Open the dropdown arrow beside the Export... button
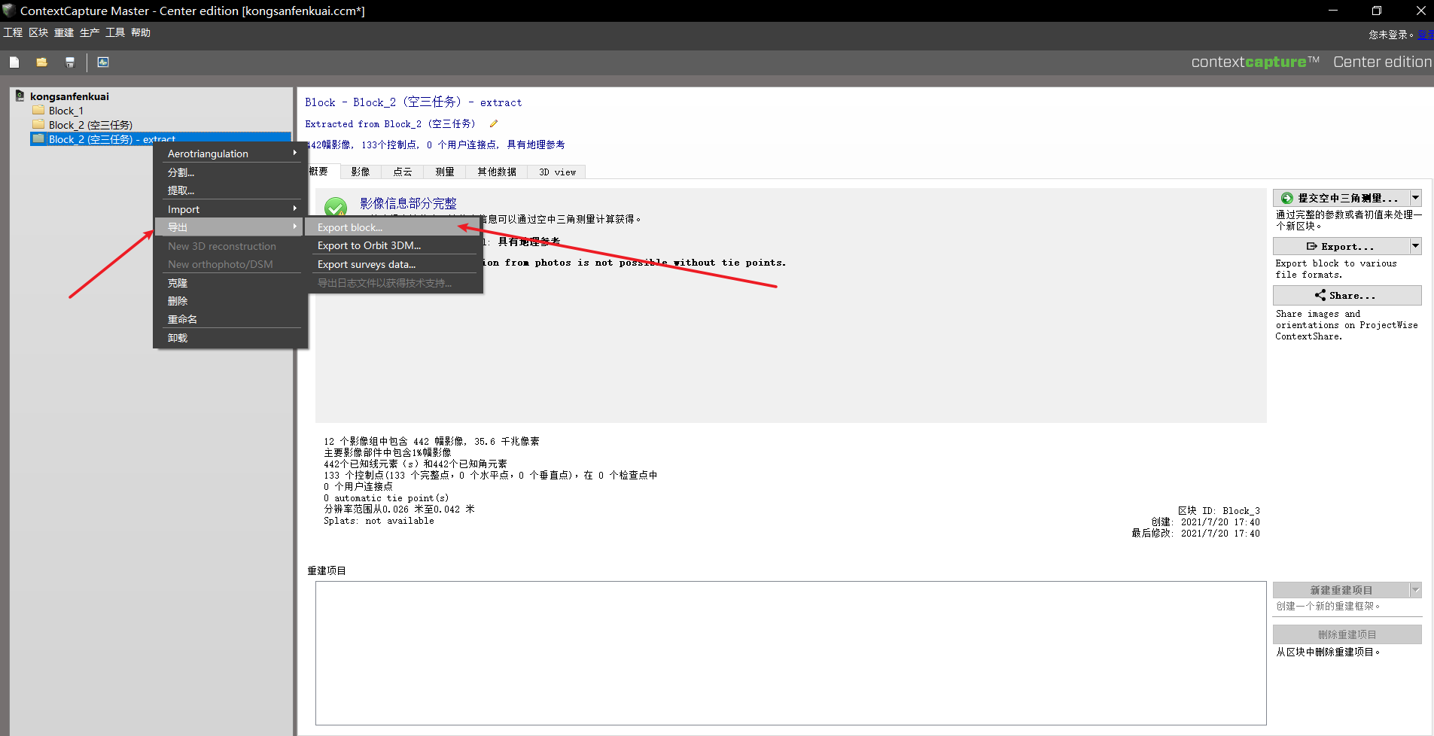The image size is (1434, 736). click(1416, 246)
